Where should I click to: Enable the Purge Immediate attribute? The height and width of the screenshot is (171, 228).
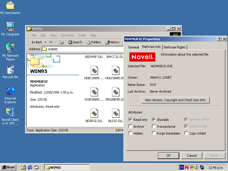[154, 133]
